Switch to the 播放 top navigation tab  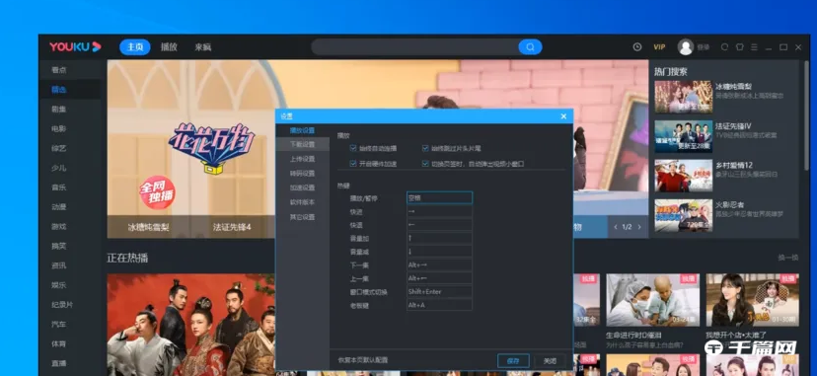[x=169, y=46]
